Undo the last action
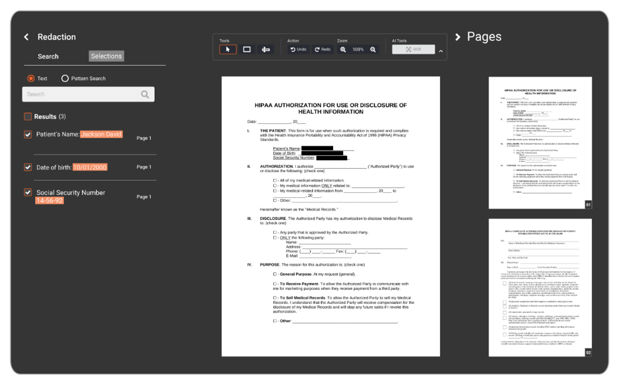617x384 pixels. pos(298,49)
